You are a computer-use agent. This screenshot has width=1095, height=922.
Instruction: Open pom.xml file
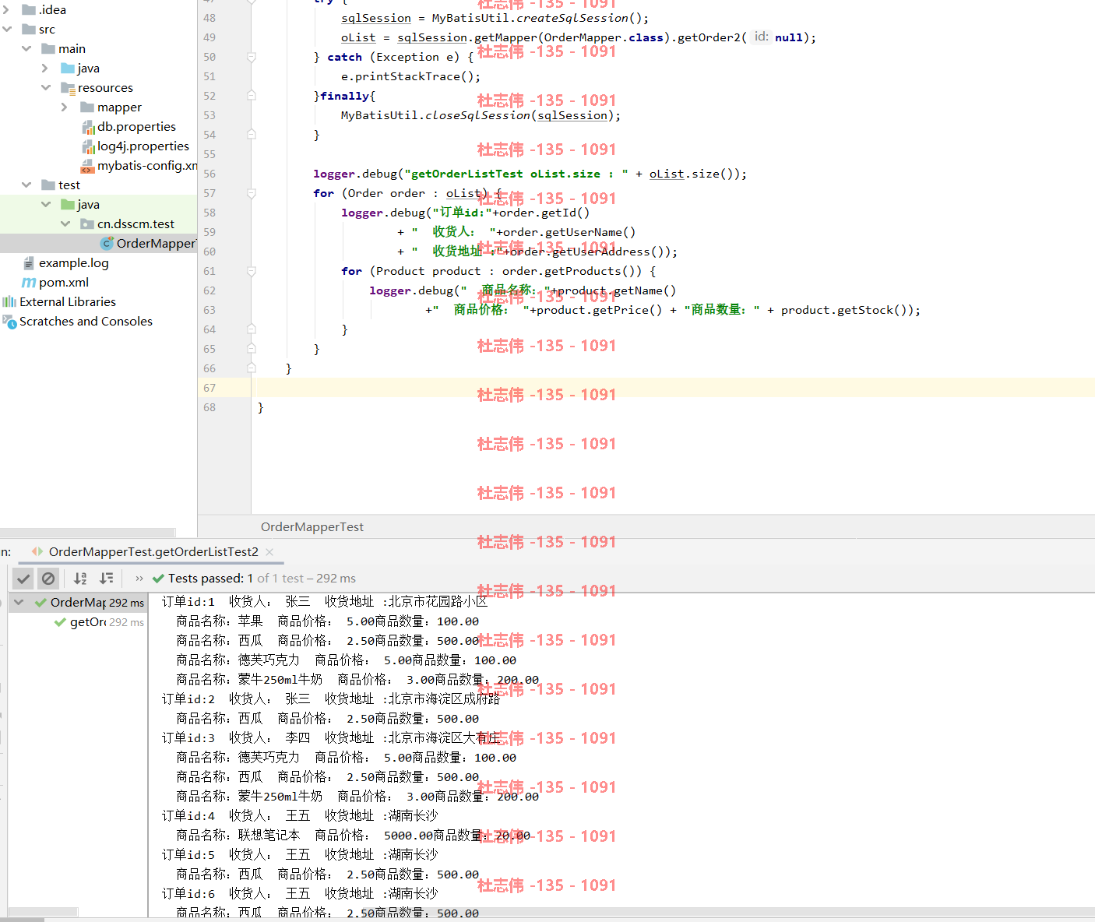coord(63,283)
